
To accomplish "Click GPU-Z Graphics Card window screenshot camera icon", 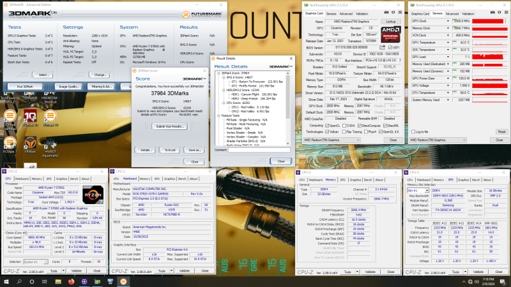I will 386,12.
